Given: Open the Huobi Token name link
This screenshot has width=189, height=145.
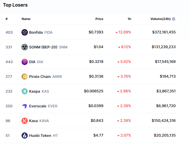Looking at the screenshot, I should tap(40, 136).
